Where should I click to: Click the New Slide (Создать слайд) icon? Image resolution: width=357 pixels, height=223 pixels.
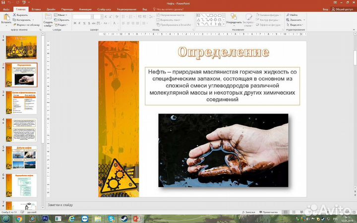click(48, 16)
